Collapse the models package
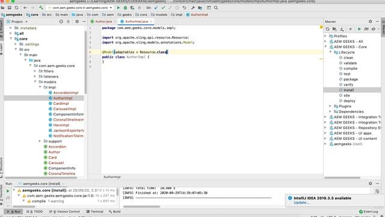This screenshot has height=217, width=385. 35,82
